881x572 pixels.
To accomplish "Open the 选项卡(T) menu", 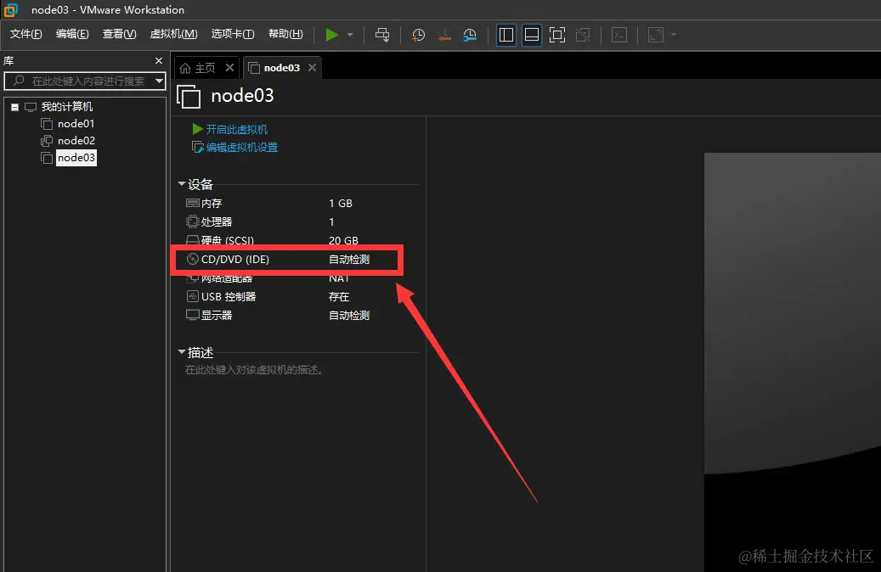I will (233, 34).
